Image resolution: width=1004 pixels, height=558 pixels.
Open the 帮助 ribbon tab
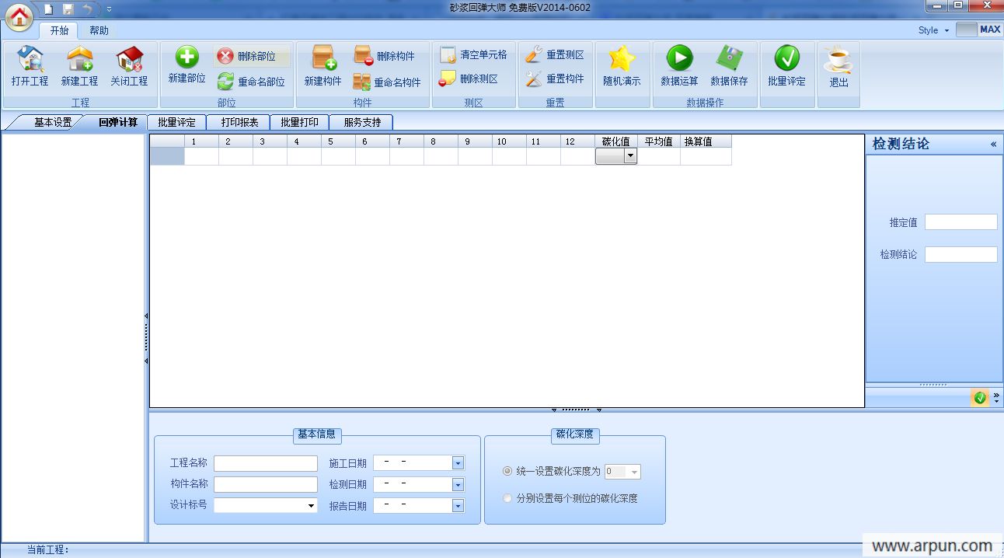[x=99, y=30]
